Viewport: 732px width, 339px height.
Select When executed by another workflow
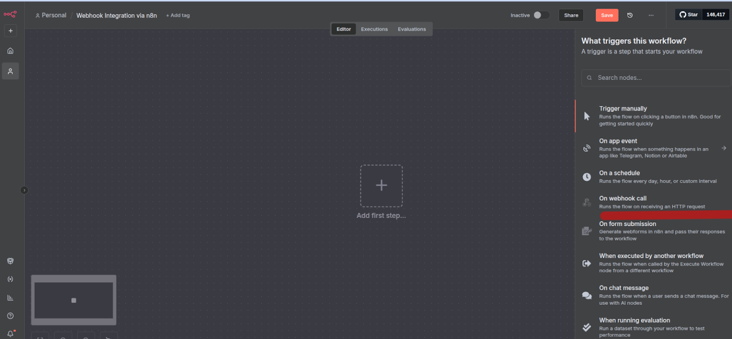[x=653, y=263]
